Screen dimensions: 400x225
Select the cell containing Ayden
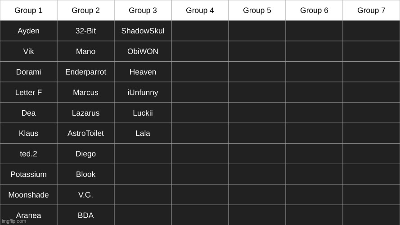pos(28,31)
